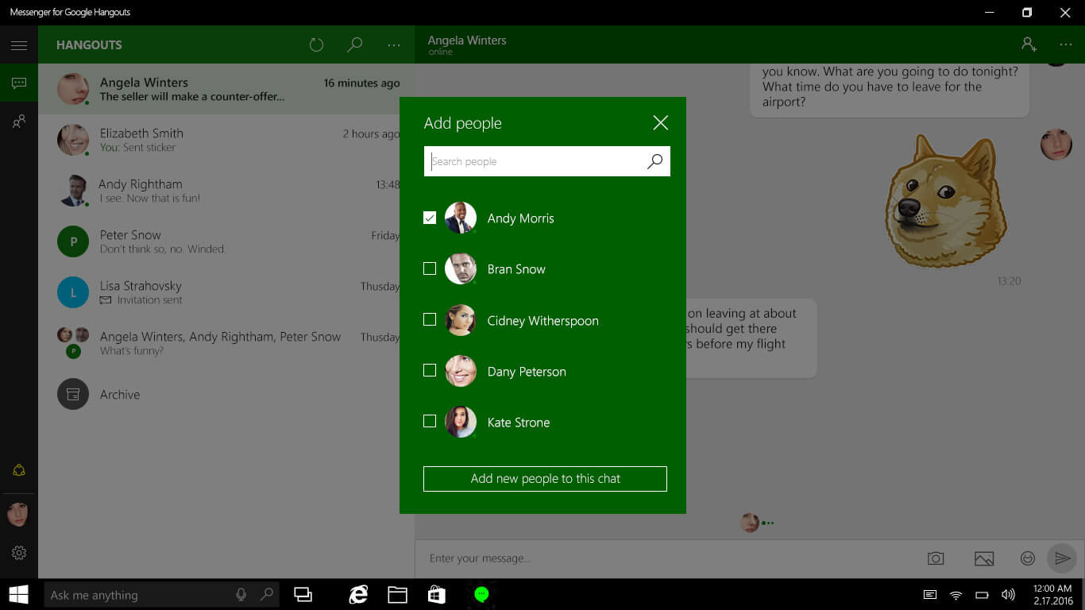The image size is (1085, 610).
Task: Launch Internet Explorer from taskbar
Action: [x=359, y=594]
